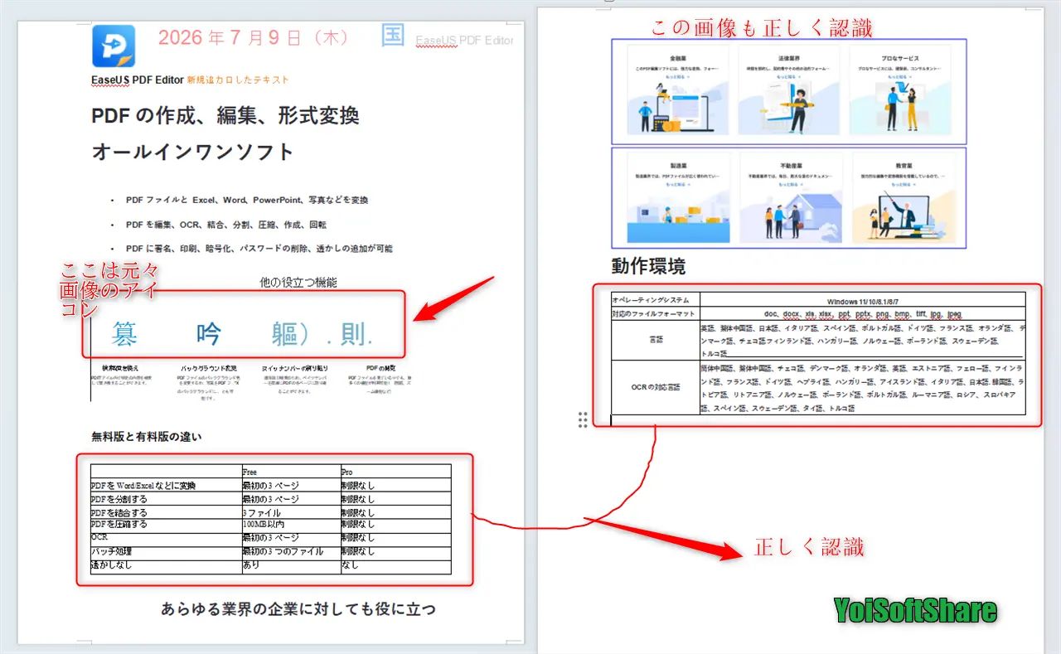Image resolution: width=1061 pixels, height=654 pixels.
Task: Click the file formats cell doc、docx、xls
Action: (x=863, y=314)
